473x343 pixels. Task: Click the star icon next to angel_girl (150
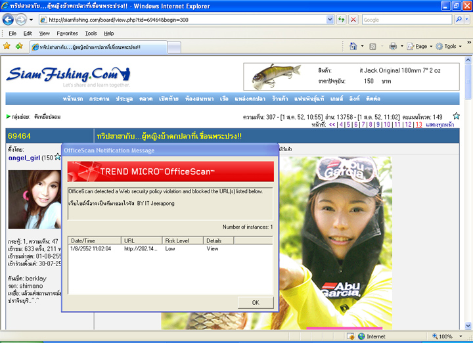pyautogui.click(x=57, y=157)
